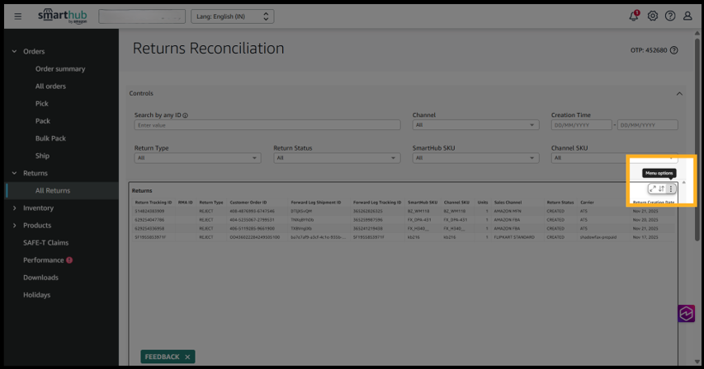Click the expand table fullscreen icon

coord(653,189)
